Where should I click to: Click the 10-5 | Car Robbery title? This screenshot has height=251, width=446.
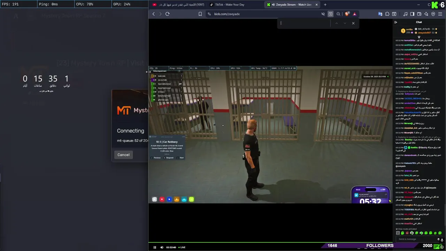[x=167, y=142]
